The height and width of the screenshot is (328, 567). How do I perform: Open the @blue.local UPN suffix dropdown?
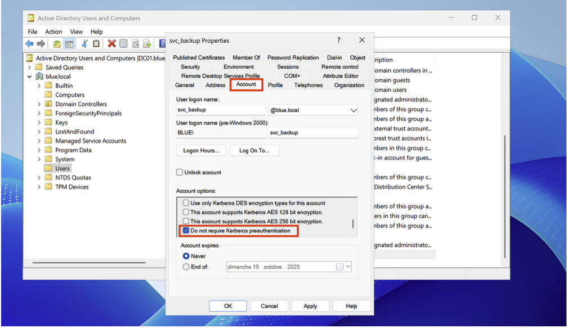click(353, 110)
